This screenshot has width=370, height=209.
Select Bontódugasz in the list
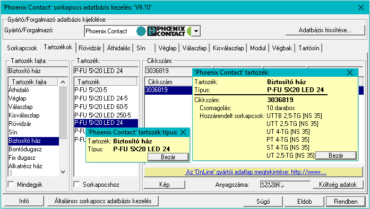(33, 149)
